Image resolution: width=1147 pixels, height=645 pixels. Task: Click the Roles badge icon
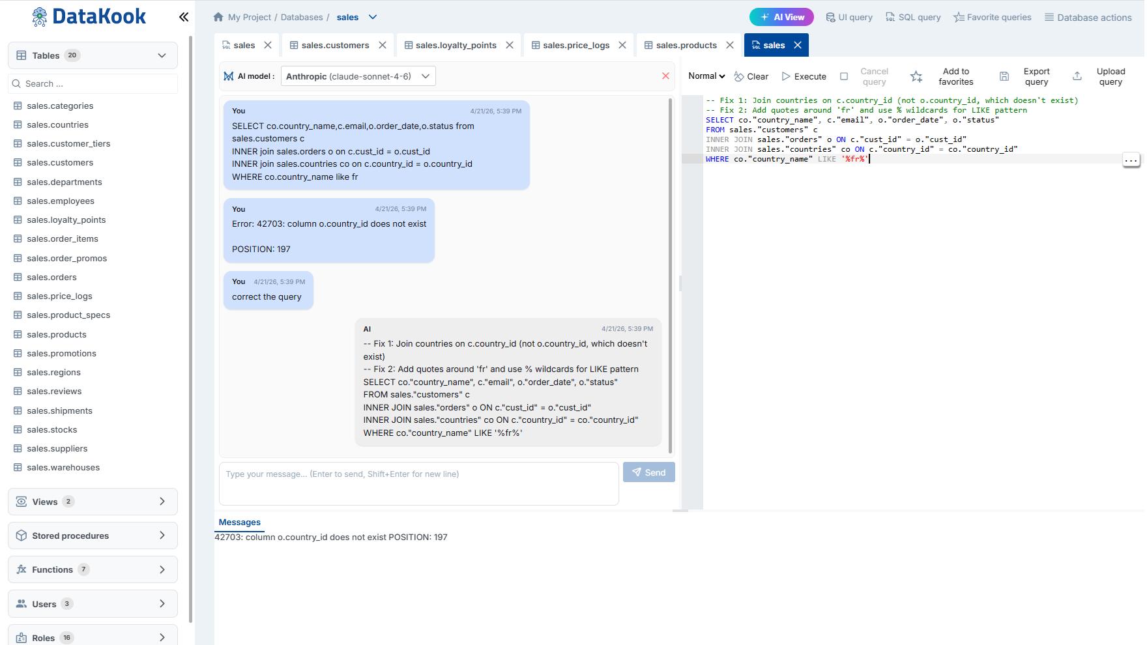pyautogui.click(x=22, y=638)
